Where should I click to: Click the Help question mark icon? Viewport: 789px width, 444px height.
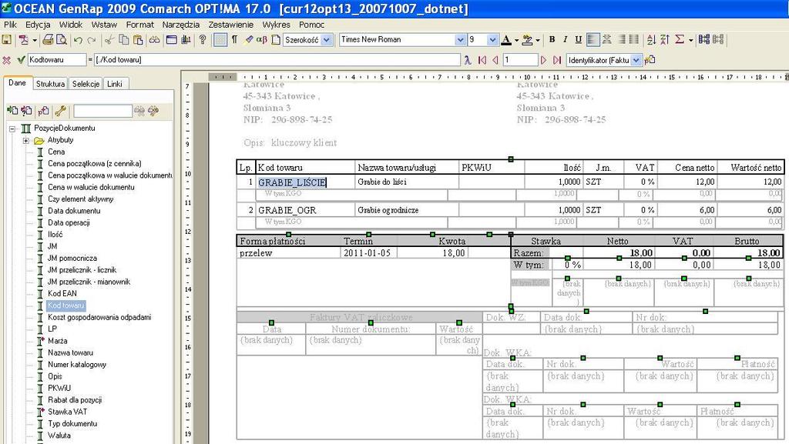coord(203,40)
